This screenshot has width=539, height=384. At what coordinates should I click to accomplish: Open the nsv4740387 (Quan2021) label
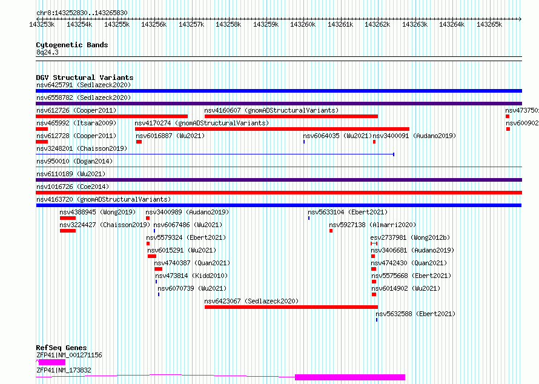coord(192,263)
